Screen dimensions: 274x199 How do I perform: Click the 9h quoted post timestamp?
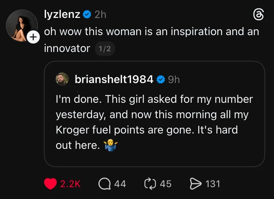[x=174, y=80]
